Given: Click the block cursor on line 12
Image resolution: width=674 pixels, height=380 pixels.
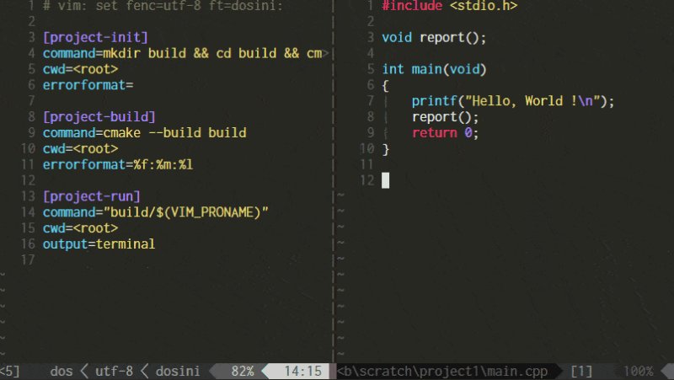Looking at the screenshot, I should [386, 180].
